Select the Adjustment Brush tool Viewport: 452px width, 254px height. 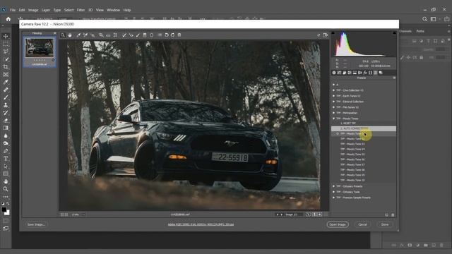pyautogui.click(x=138, y=35)
